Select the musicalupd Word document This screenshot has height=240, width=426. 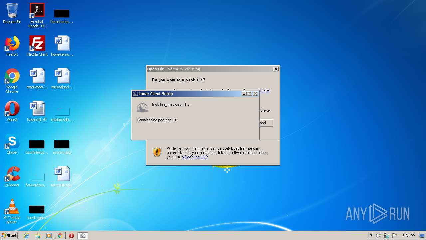(x=62, y=79)
